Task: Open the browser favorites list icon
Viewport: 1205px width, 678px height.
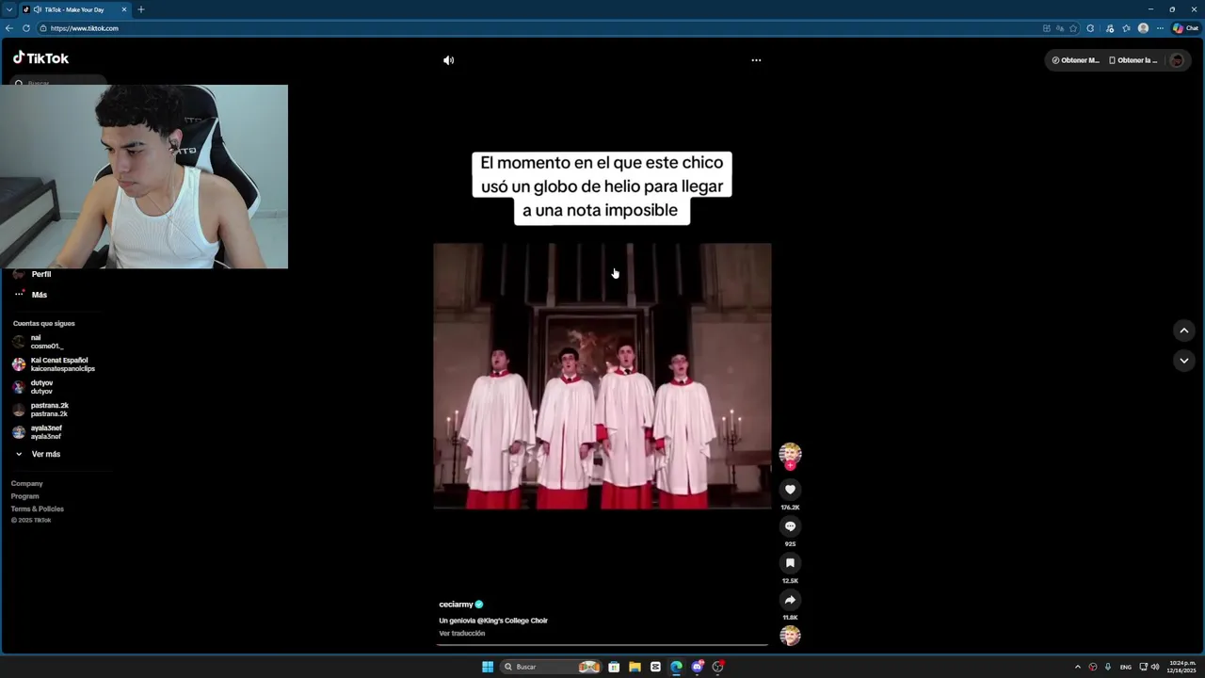Action: point(1126,28)
